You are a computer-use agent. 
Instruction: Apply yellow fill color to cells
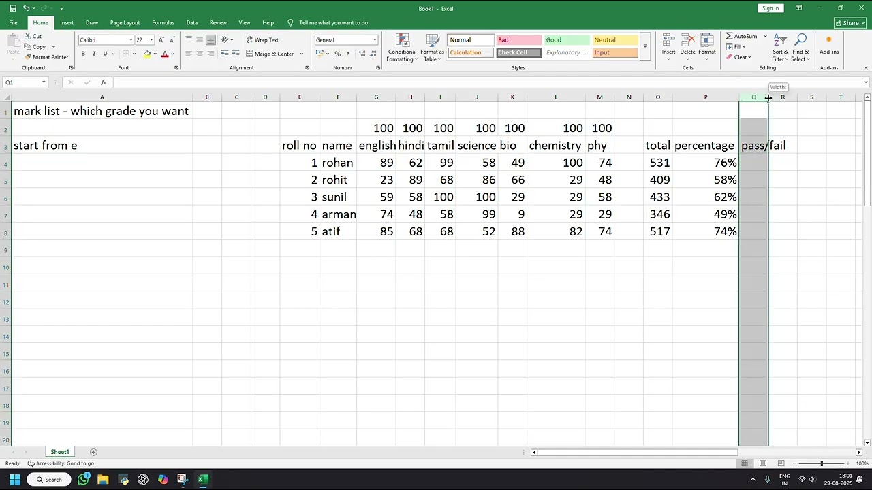coord(147,54)
